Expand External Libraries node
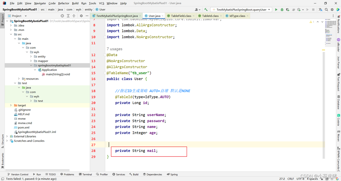 coord(7,136)
